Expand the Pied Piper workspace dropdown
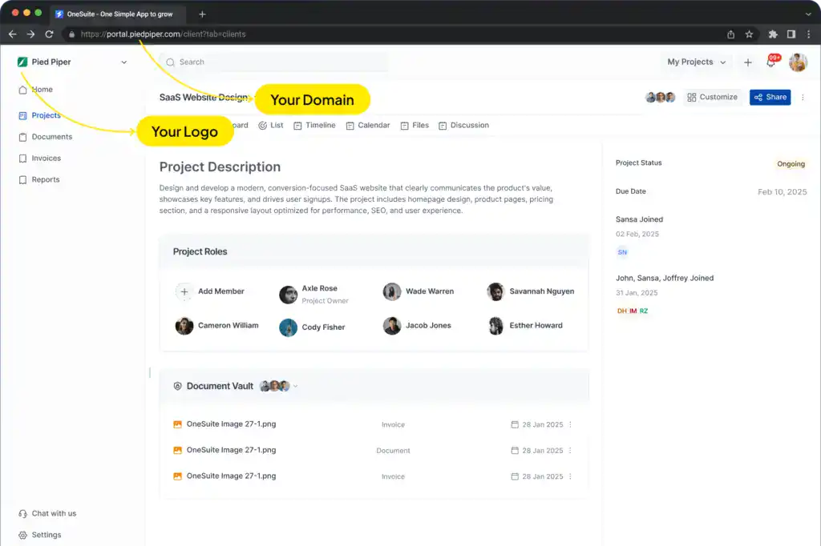Screen dimensions: 821x546 pos(123,62)
